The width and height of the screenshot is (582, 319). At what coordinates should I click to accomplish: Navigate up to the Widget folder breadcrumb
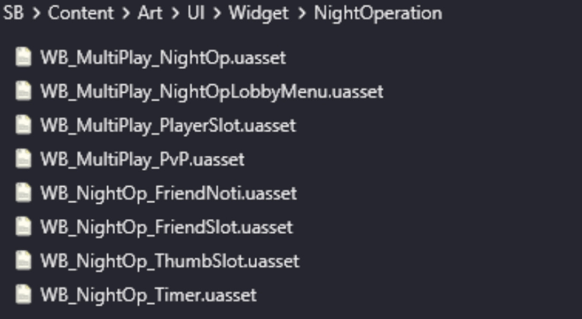point(258,13)
